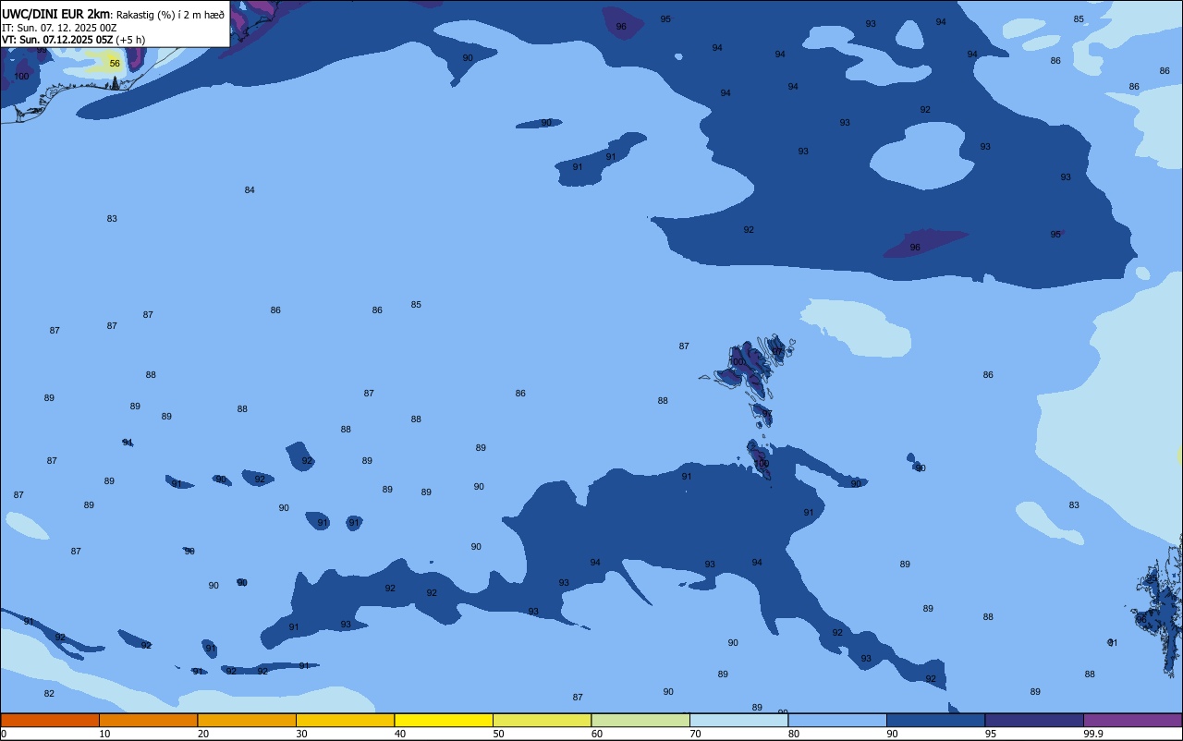Click the legend tick label "30"
This screenshot has width=1183, height=741.
[x=301, y=734]
